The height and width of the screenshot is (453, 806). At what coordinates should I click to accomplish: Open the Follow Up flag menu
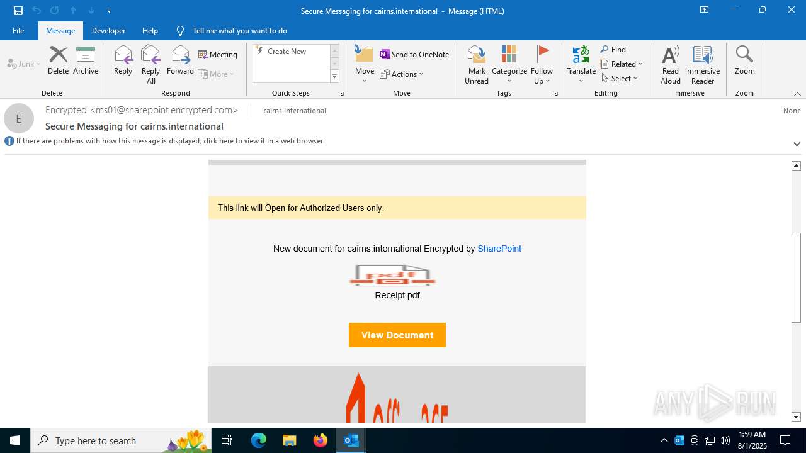[542, 64]
